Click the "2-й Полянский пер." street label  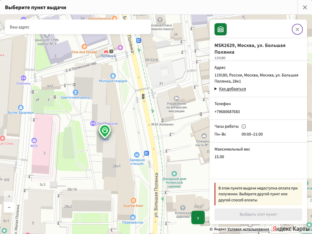81,67
